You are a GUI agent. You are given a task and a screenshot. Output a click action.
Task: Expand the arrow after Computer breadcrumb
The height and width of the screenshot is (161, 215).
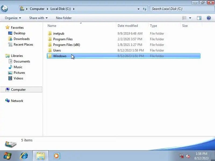click(48, 9)
